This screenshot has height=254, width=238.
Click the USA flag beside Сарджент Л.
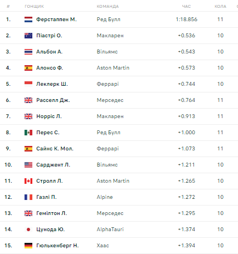[28, 165]
